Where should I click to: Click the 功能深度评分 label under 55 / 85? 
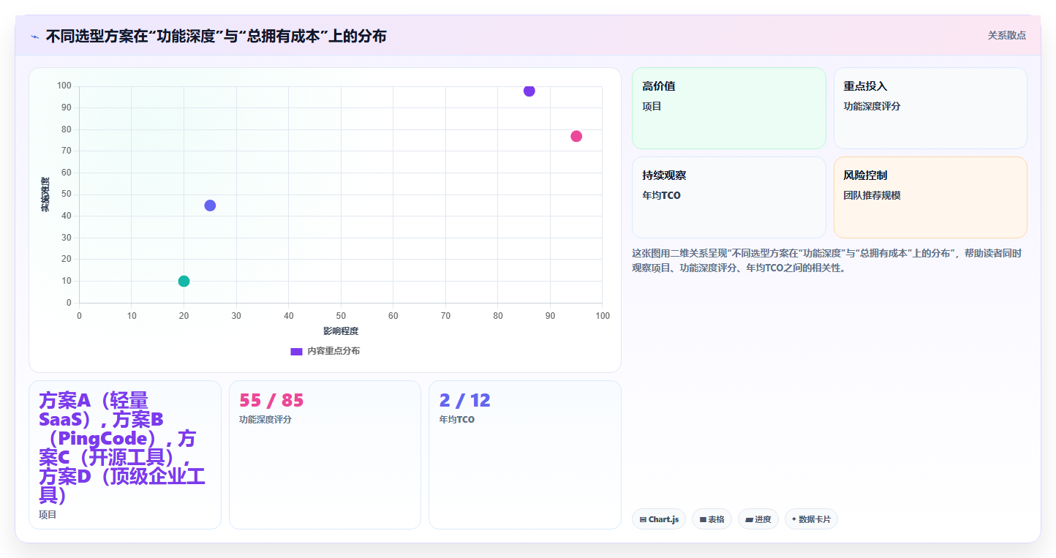pyautogui.click(x=265, y=420)
